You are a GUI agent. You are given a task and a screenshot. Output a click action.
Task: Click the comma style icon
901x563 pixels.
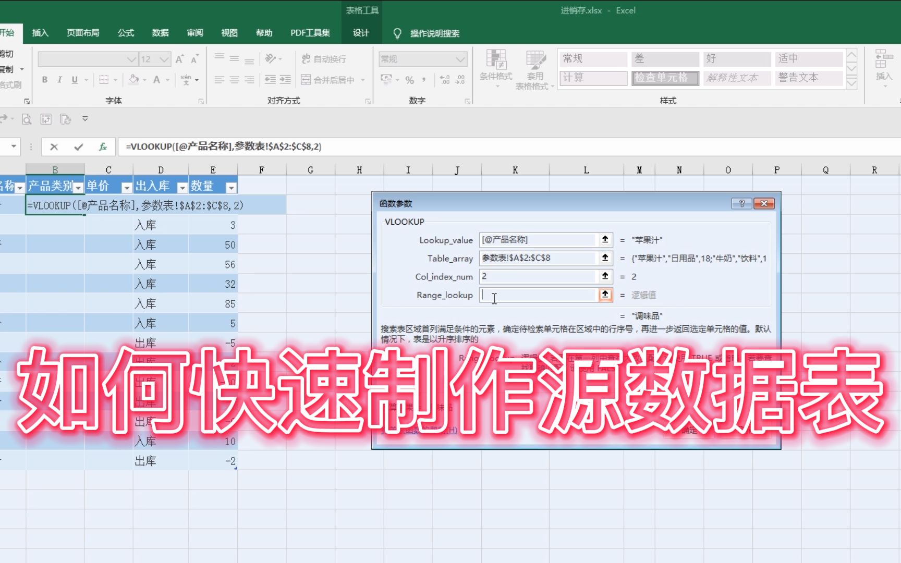coord(424,80)
